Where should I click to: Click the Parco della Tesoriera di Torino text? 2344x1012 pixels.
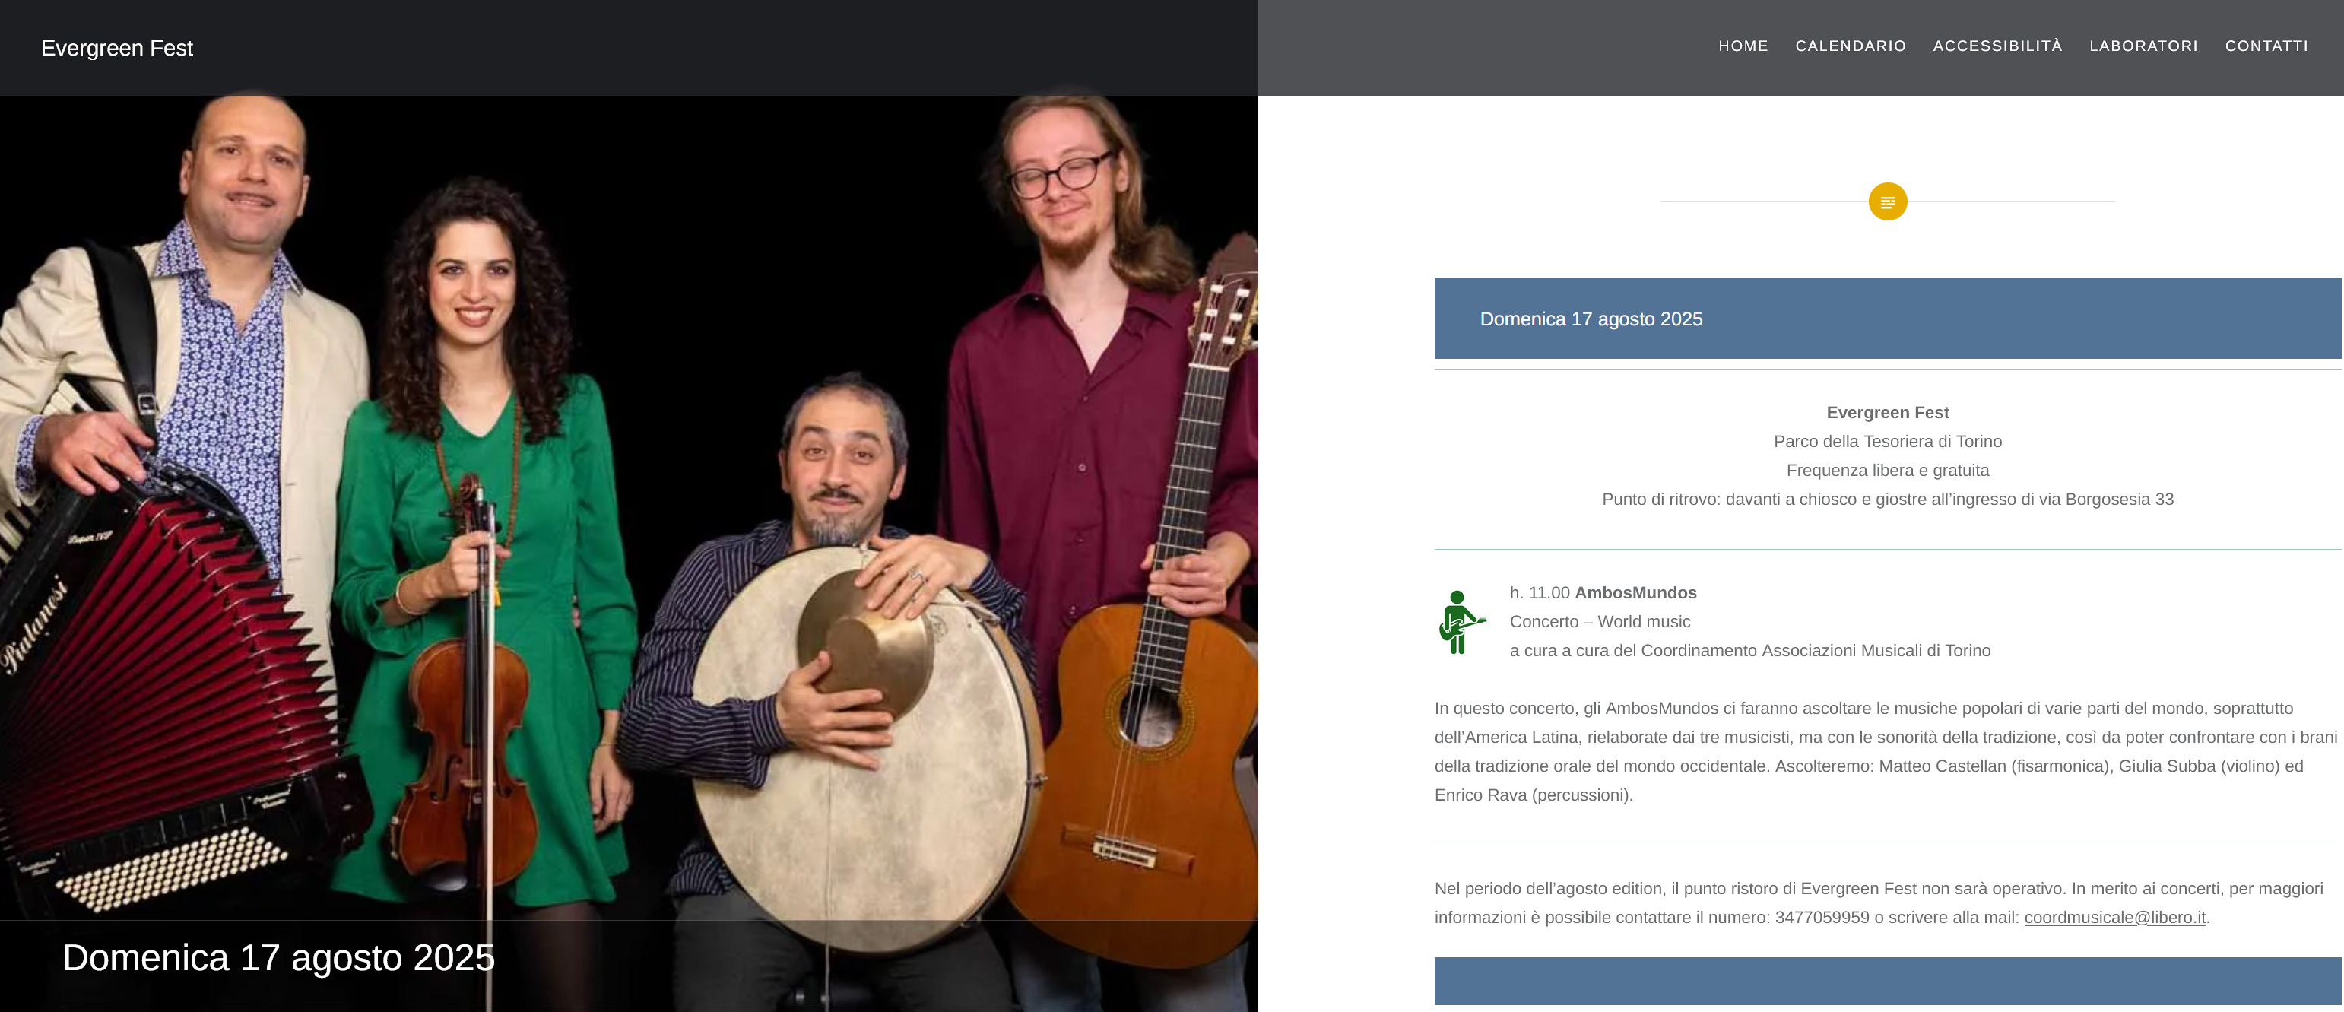point(1887,442)
